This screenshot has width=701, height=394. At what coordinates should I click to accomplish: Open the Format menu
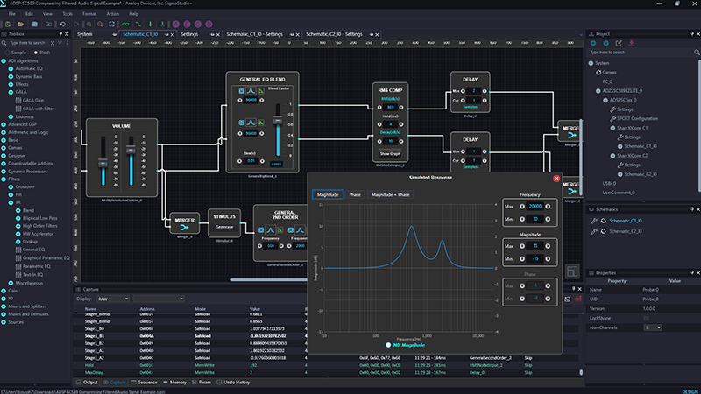point(89,14)
